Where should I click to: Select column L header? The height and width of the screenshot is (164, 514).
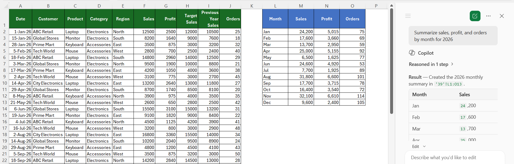coord(275,6)
